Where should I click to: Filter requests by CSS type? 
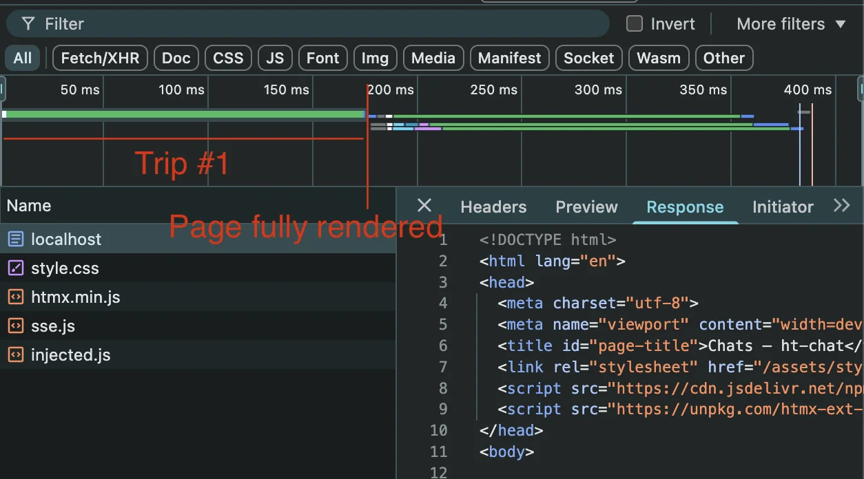(228, 58)
